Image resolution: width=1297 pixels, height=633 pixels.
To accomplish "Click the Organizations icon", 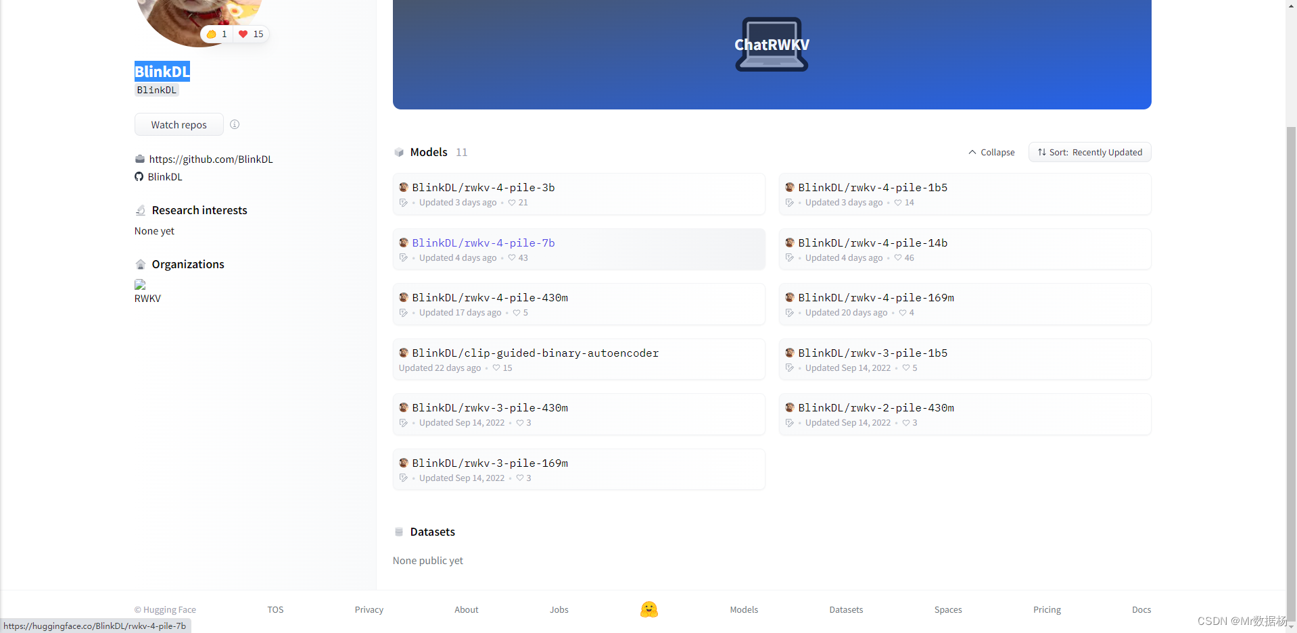I will [x=141, y=264].
